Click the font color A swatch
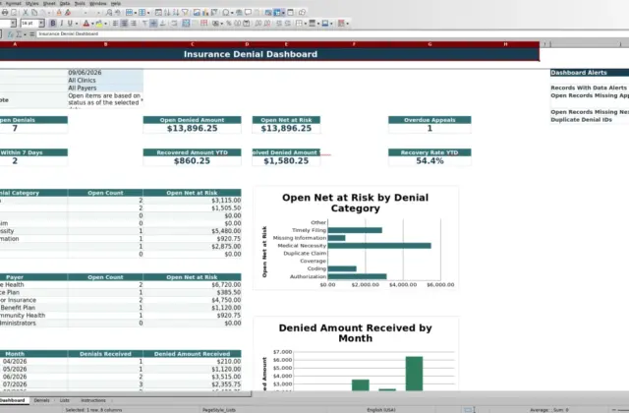Viewport: 629px width, 413px height. coord(86,24)
